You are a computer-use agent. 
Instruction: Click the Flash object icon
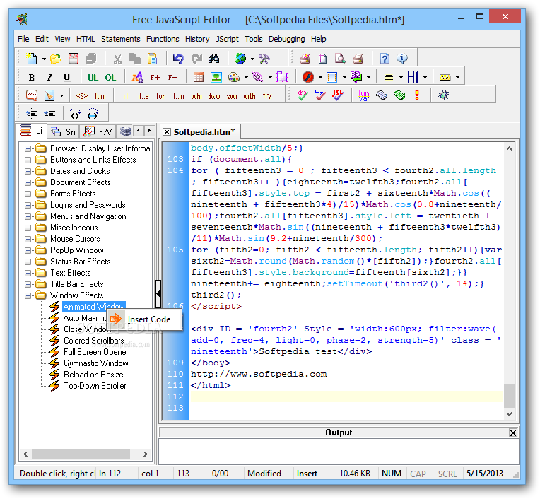point(308,77)
